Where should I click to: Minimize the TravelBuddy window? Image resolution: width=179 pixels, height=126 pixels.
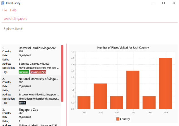point(153,3)
